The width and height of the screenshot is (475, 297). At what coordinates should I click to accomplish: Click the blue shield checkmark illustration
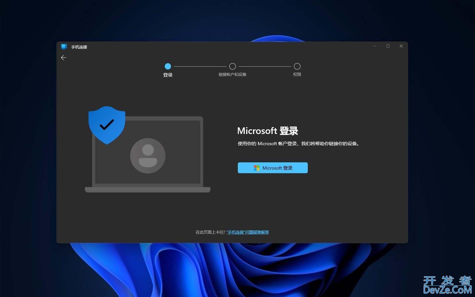click(x=107, y=125)
